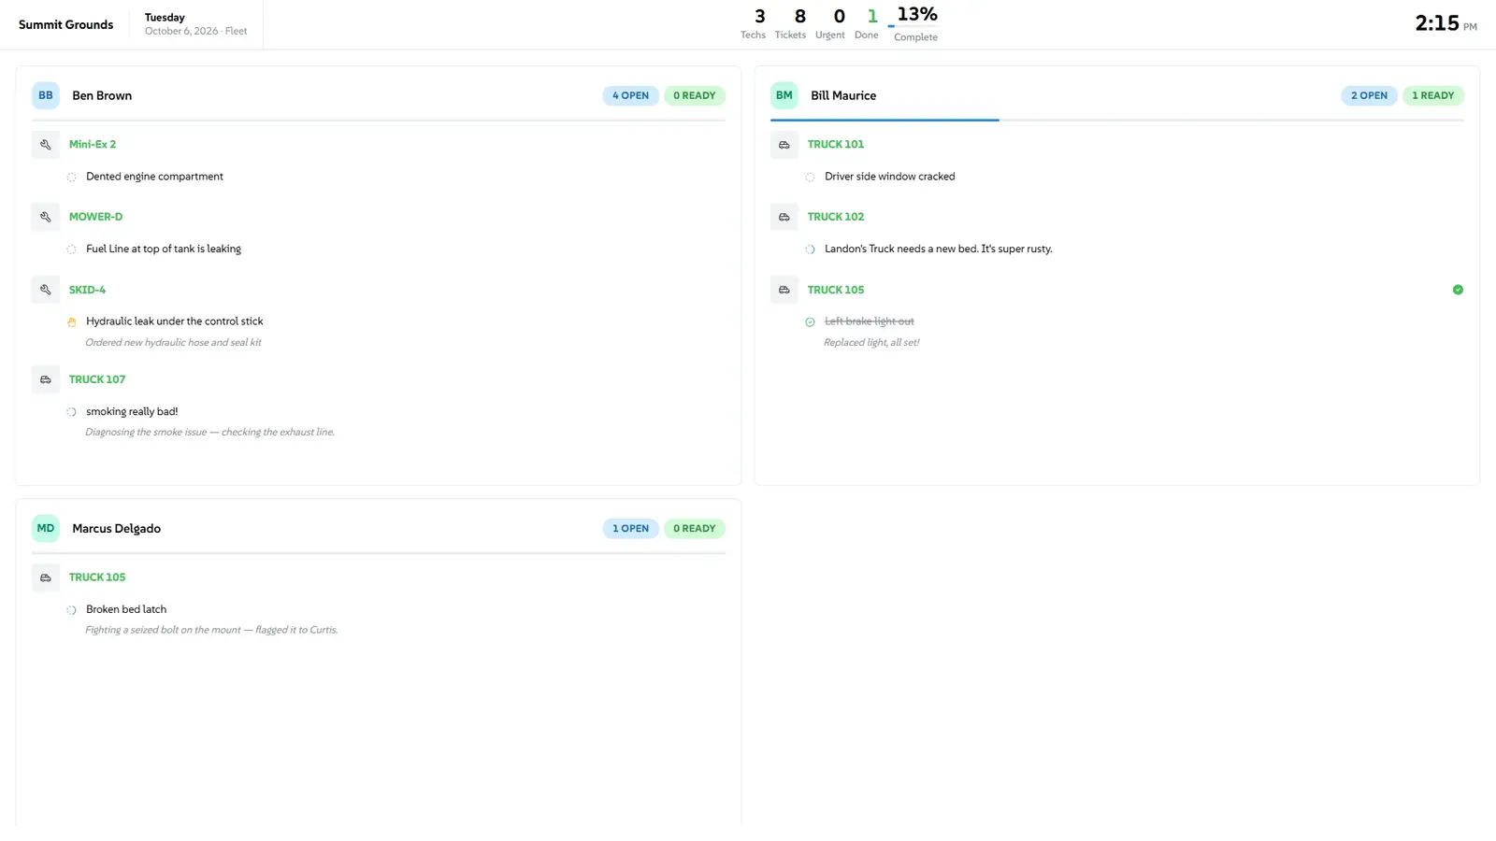
Task: Click the 8 Tickets counter
Action: click(790, 24)
